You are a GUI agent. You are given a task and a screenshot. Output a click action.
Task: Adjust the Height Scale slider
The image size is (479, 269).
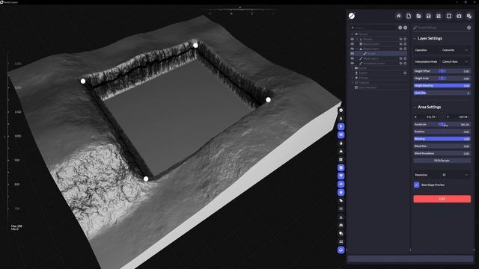442,78
